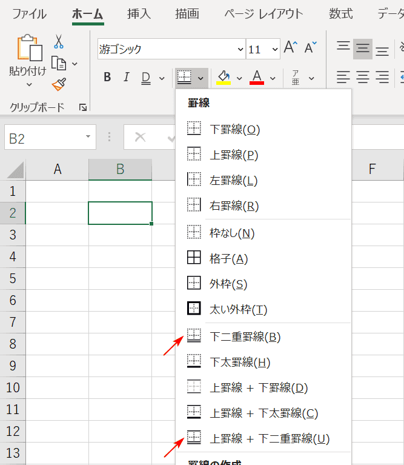Switch to the ホーム tab
This screenshot has width=404, height=465.
coord(88,14)
